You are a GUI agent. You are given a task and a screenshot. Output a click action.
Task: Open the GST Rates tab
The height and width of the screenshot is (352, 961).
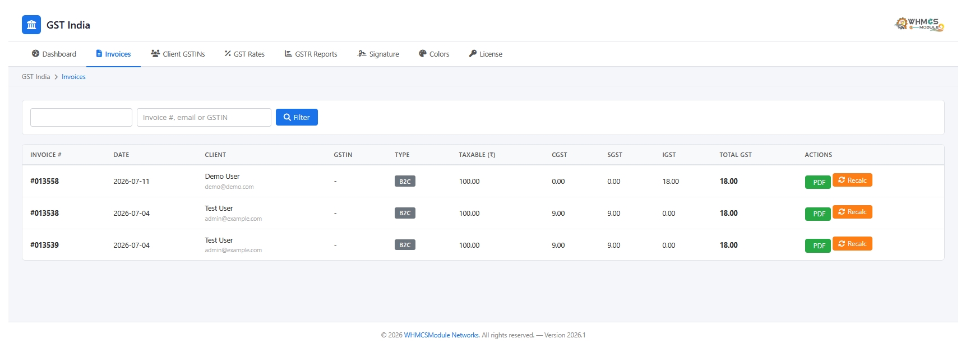point(244,54)
